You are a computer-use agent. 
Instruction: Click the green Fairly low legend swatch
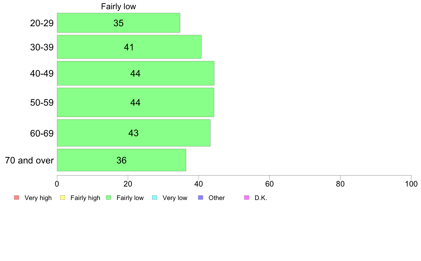point(109,198)
